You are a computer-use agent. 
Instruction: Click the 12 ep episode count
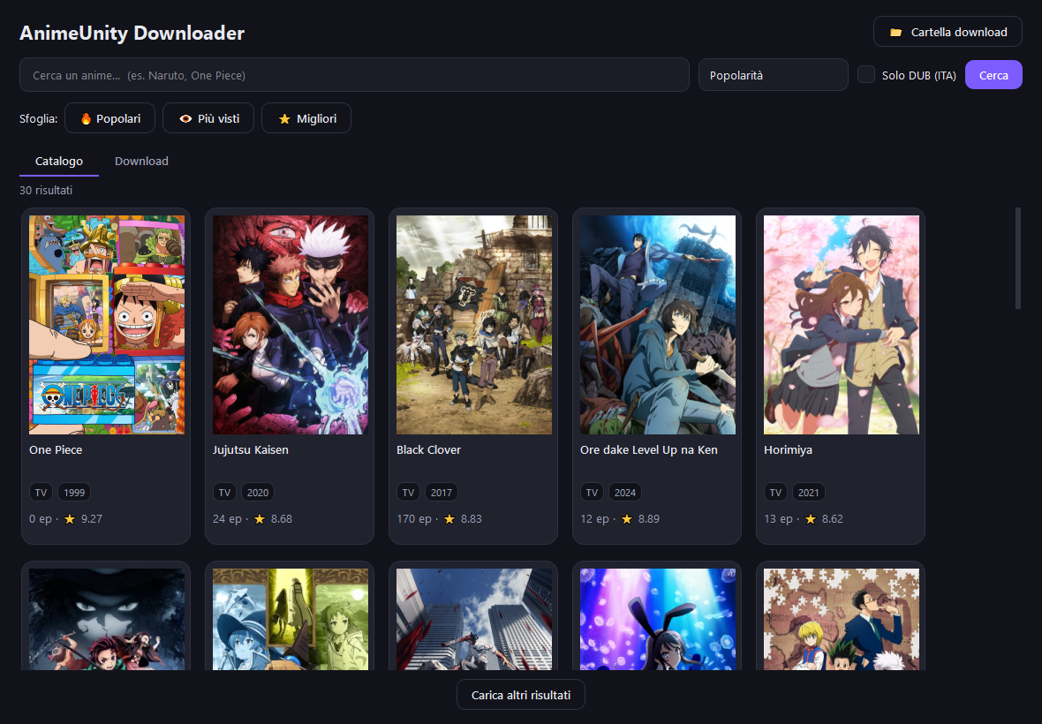tap(595, 519)
